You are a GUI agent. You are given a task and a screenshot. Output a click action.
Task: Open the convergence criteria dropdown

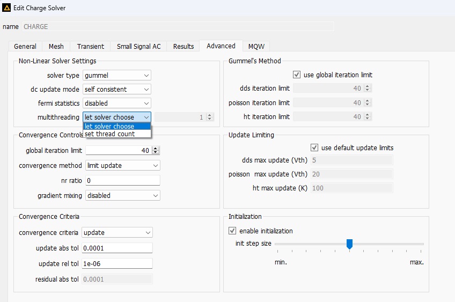(117, 233)
